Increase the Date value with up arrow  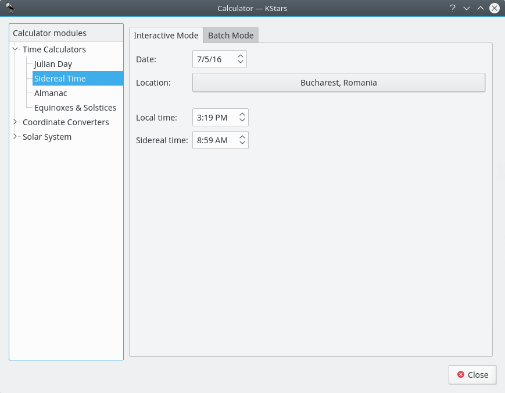point(241,56)
